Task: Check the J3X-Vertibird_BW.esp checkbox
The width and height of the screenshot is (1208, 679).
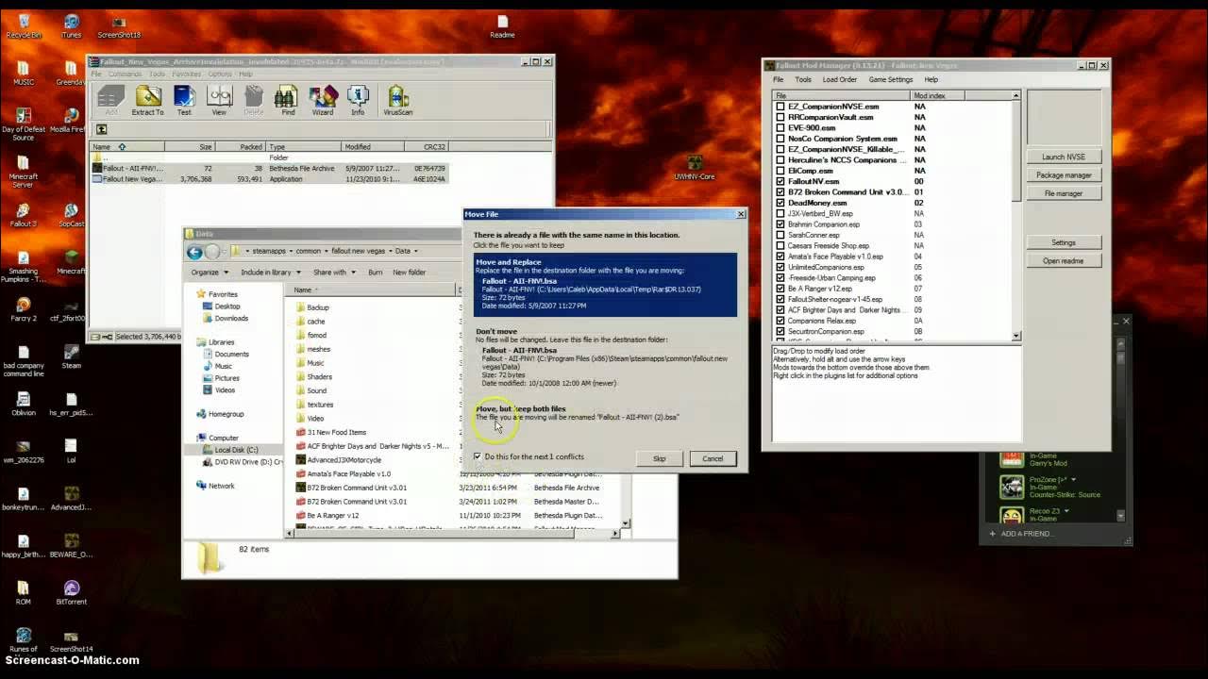Action: point(780,213)
